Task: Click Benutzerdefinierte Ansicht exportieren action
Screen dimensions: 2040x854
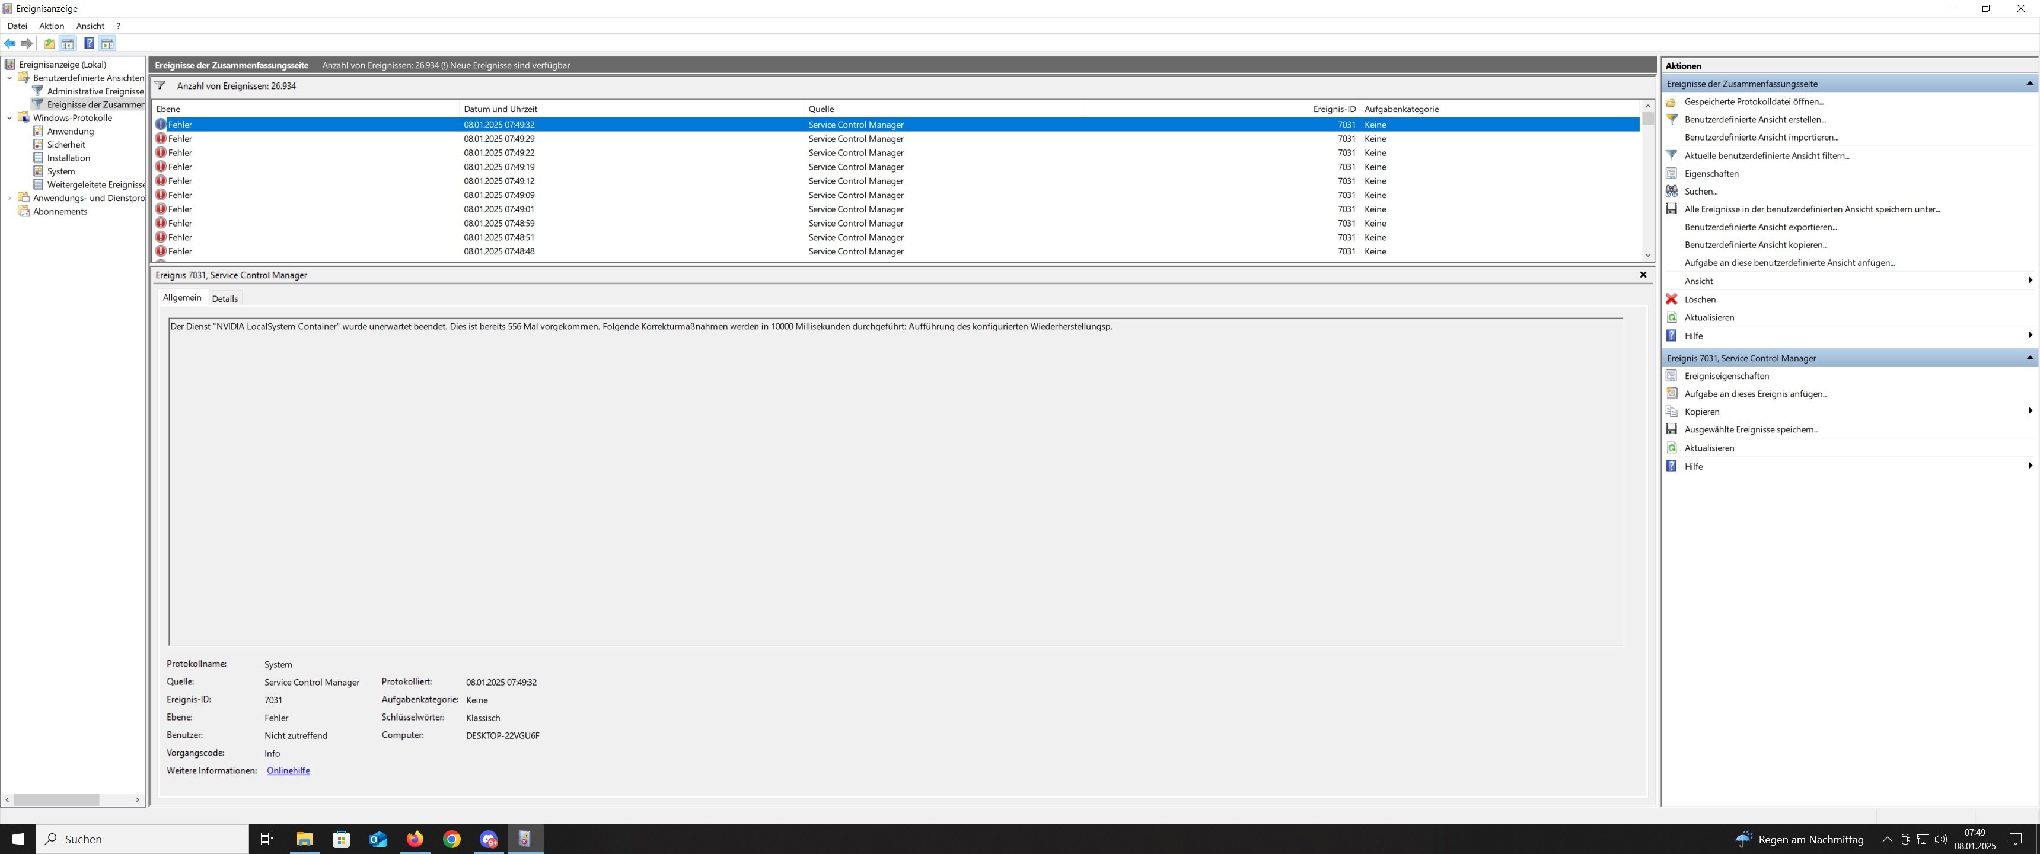Action: [1760, 227]
